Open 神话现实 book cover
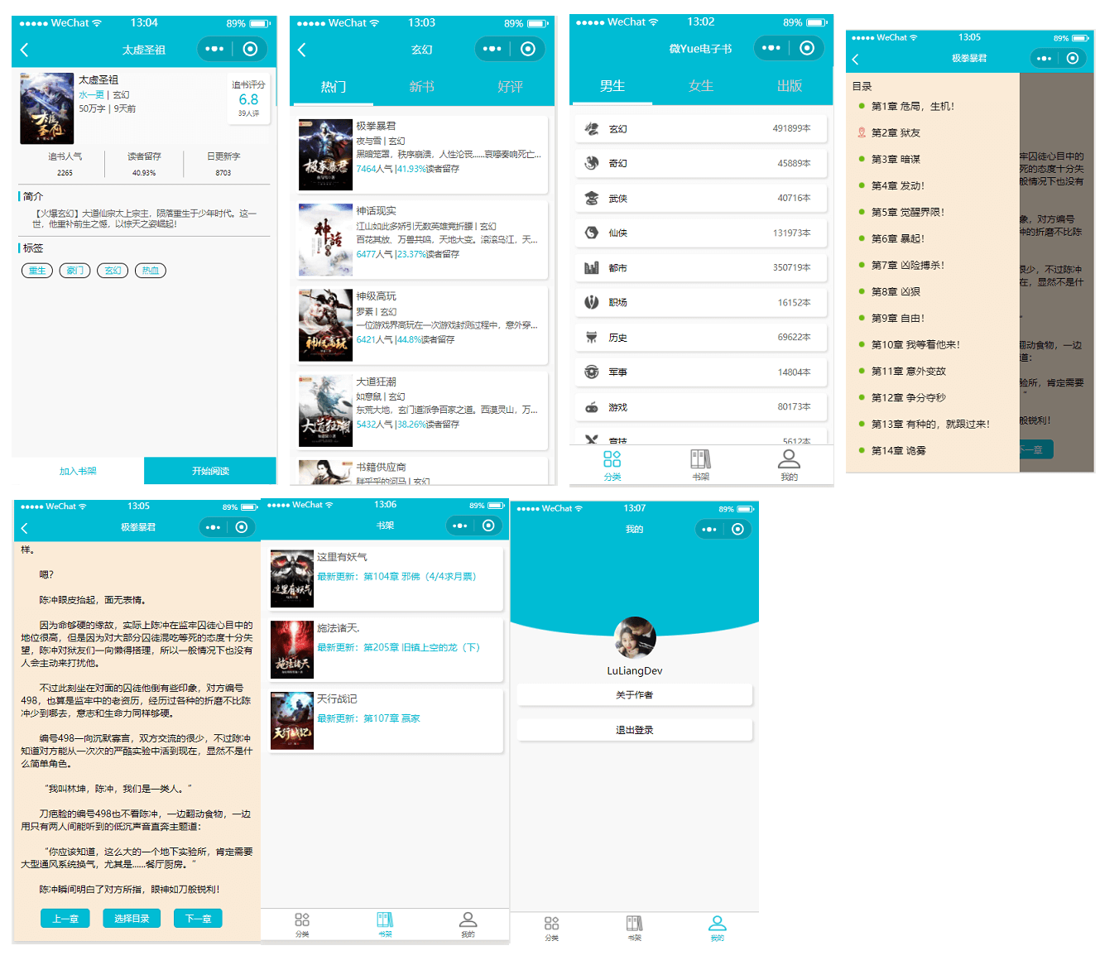1119x965 pixels. 325,240
